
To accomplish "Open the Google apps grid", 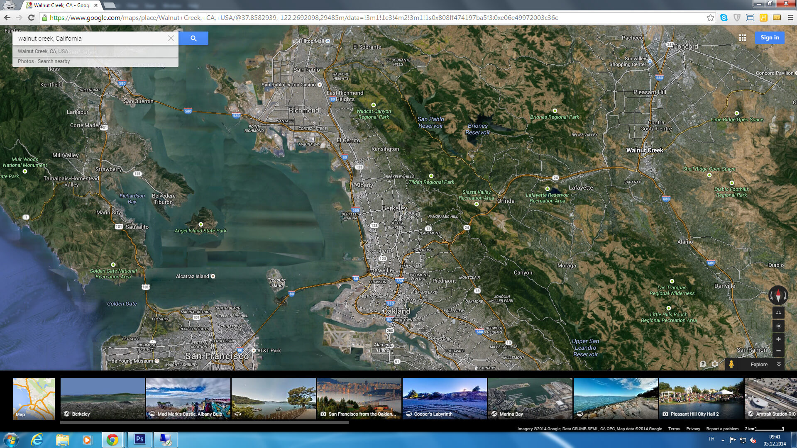I will point(743,38).
